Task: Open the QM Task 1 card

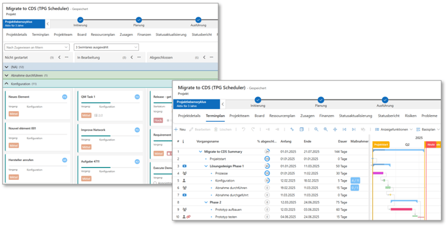Action: click(110, 106)
